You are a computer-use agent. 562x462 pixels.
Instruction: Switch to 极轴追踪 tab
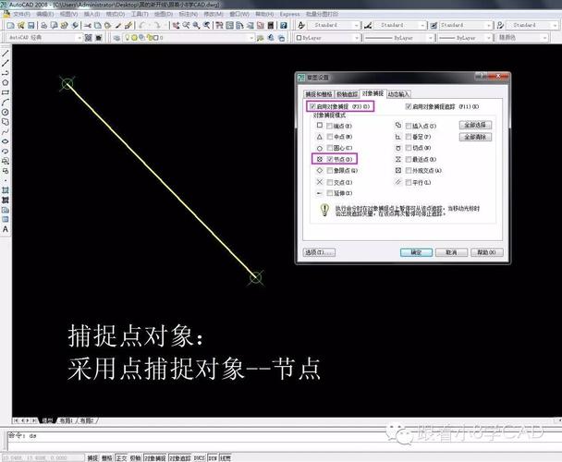348,94
